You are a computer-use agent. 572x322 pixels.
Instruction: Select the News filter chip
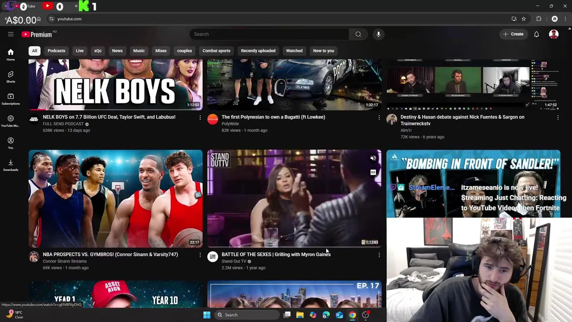click(117, 51)
